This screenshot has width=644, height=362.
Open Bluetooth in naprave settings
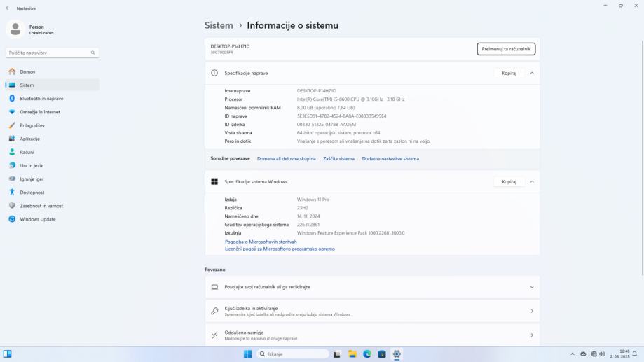coord(52,99)
